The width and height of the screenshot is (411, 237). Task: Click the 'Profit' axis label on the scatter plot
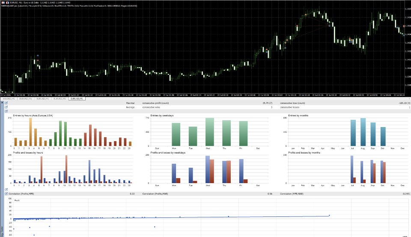(17, 200)
